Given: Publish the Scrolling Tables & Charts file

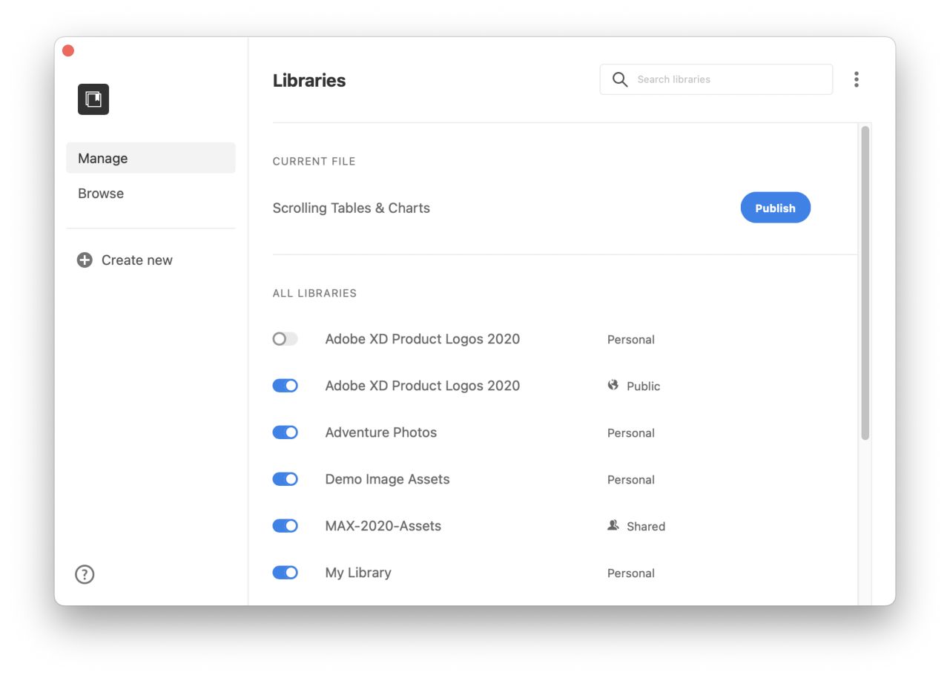Looking at the screenshot, I should point(776,208).
